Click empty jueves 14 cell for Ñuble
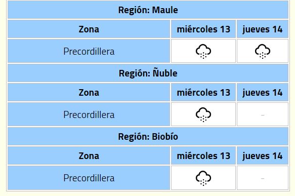This screenshot has width=295, height=196. tap(263, 114)
